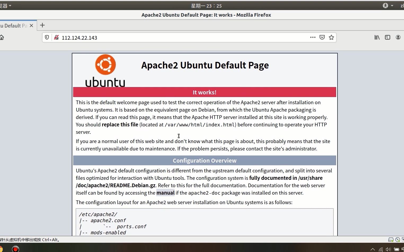Show hidden tray icons chevron
404x252 pixels.
coord(372,249)
